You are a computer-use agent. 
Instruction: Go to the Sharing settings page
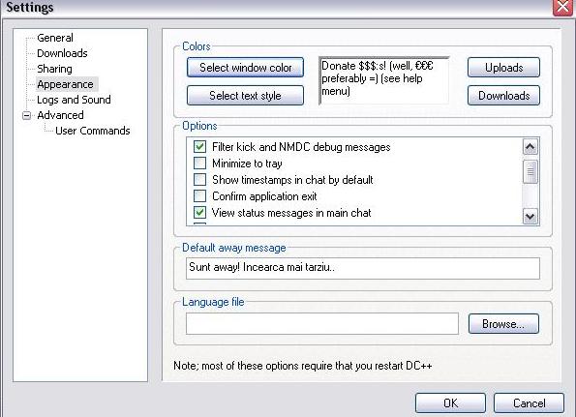[x=54, y=69]
